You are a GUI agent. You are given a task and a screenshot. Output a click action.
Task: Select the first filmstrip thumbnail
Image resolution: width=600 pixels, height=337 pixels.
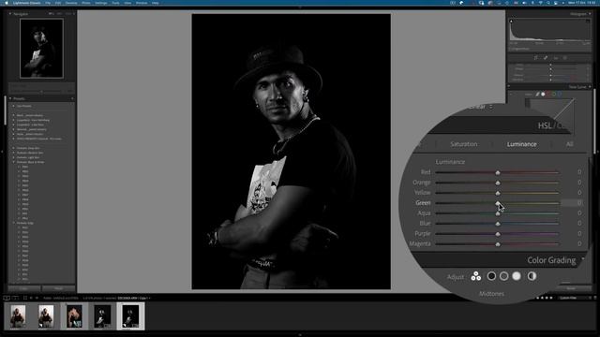pyautogui.click(x=18, y=316)
